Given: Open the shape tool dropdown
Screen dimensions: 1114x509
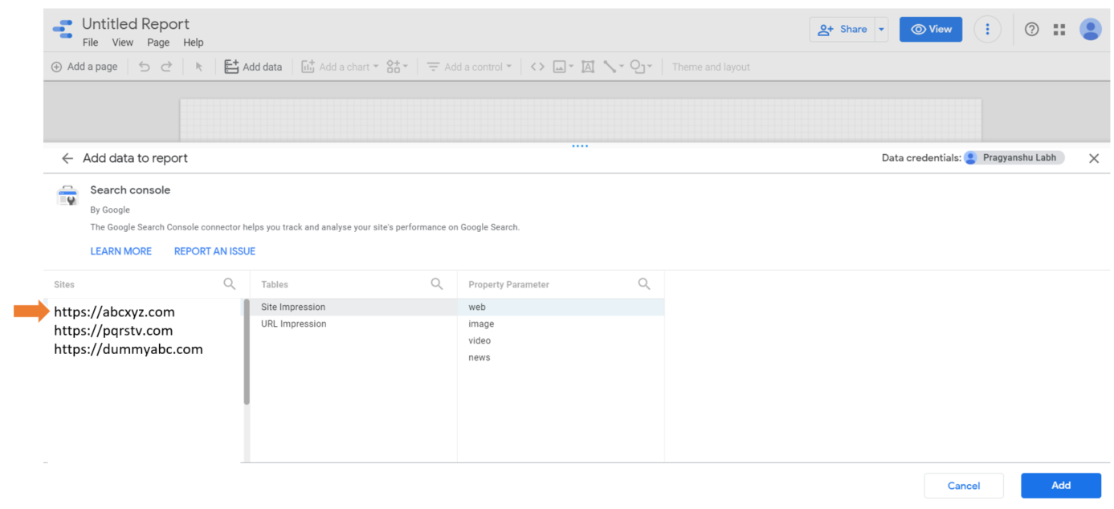Looking at the screenshot, I should coord(641,67).
